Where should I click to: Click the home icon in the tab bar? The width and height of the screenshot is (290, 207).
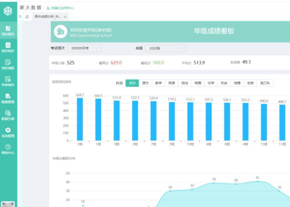pos(27,17)
